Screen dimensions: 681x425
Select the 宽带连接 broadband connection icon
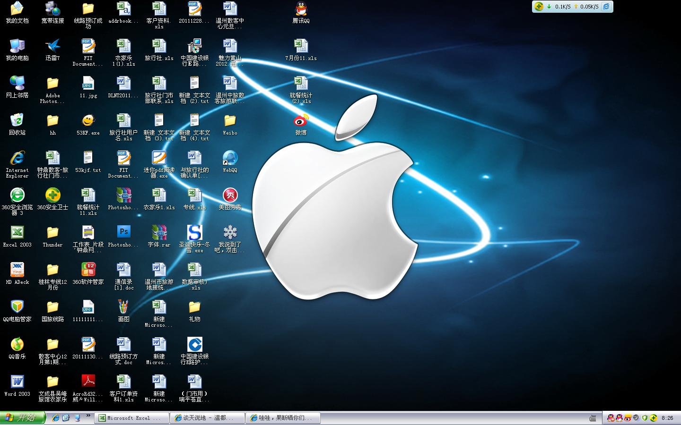point(52,13)
